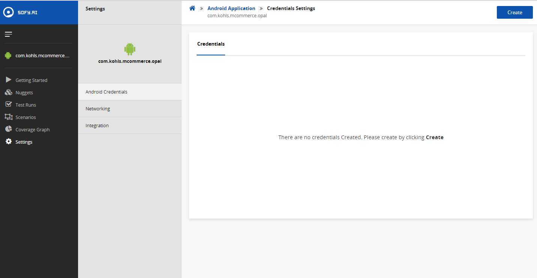Click com.kohls.mcommerce.opal under breadcrumb
Screen dimensions: 537x278
pos(237,16)
